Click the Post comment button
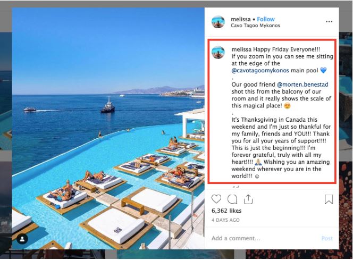Image resolution: width=353 pixels, height=260 pixels. click(x=327, y=238)
